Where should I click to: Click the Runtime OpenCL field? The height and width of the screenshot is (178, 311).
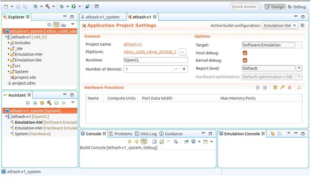(x=156, y=60)
